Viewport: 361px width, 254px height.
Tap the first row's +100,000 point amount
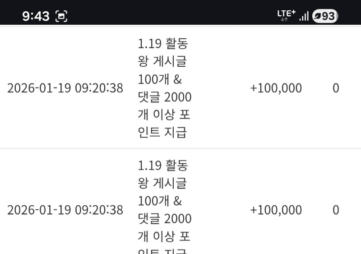point(276,88)
